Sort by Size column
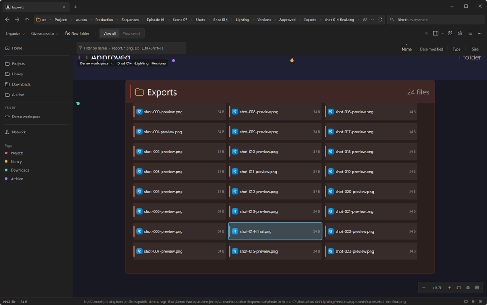Viewport: 487px width, 305px height. (x=475, y=49)
